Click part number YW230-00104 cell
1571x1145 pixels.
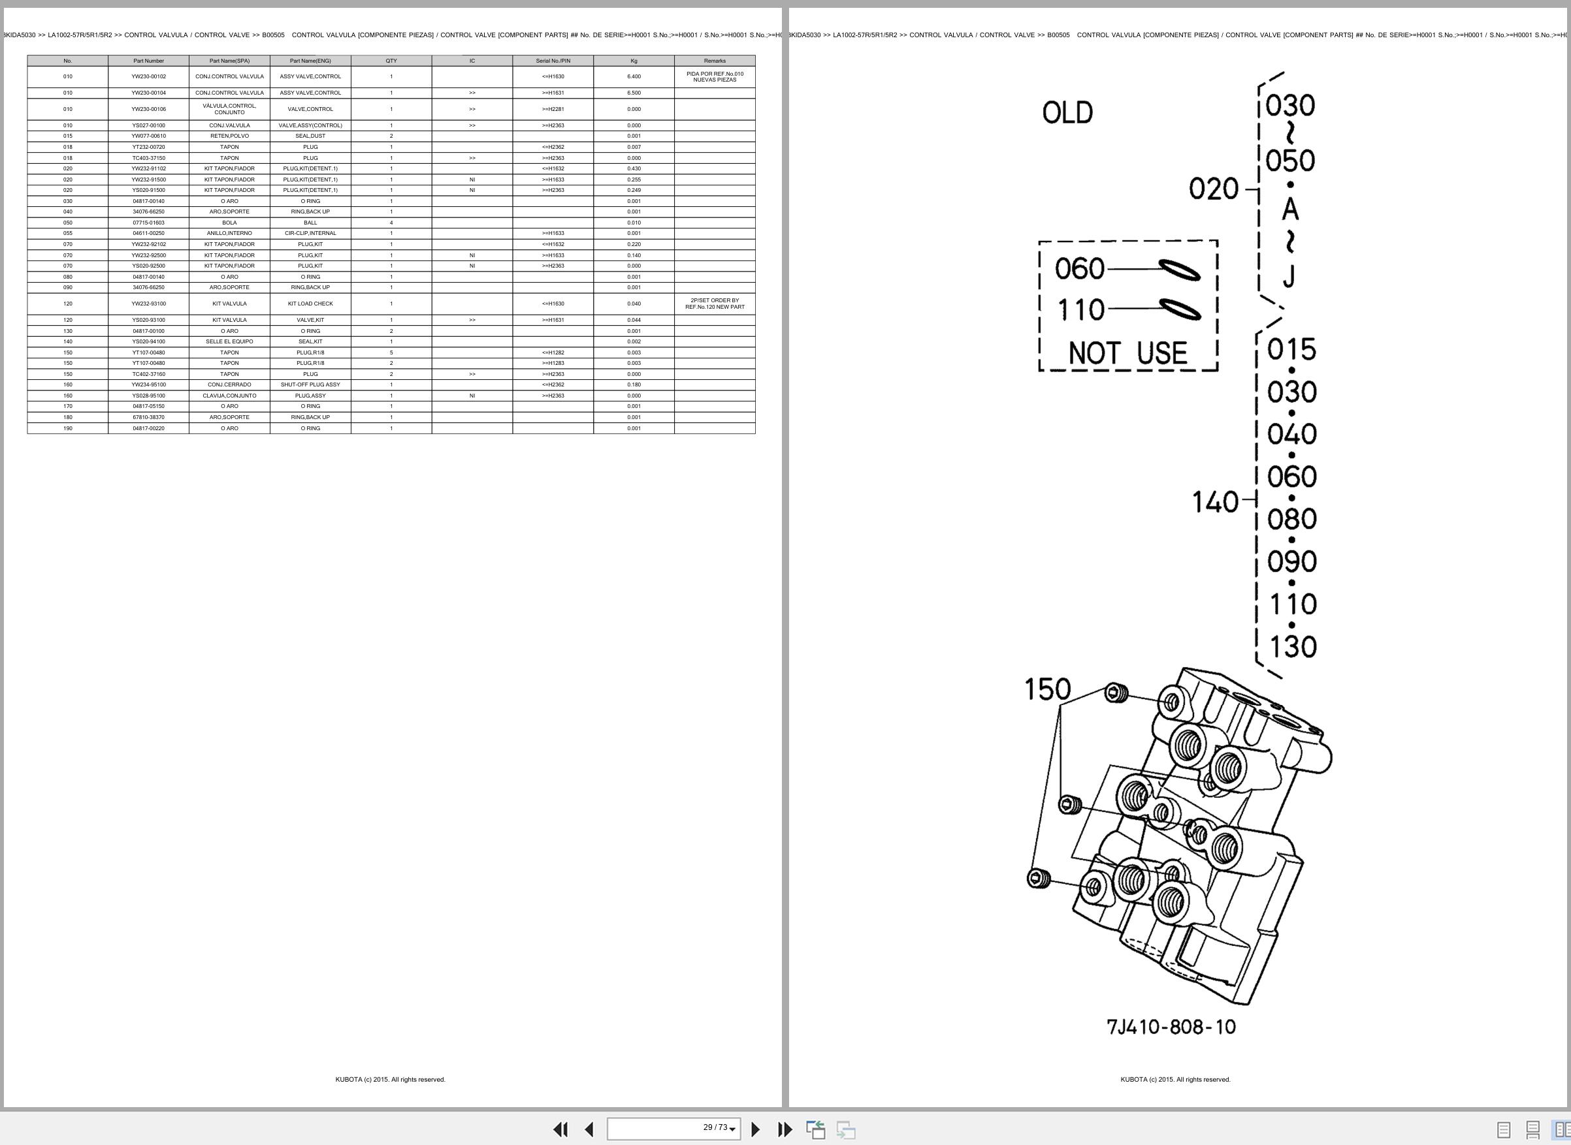[x=148, y=93]
